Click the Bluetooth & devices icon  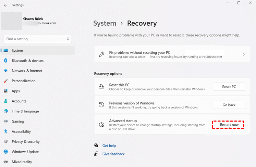click(5, 60)
